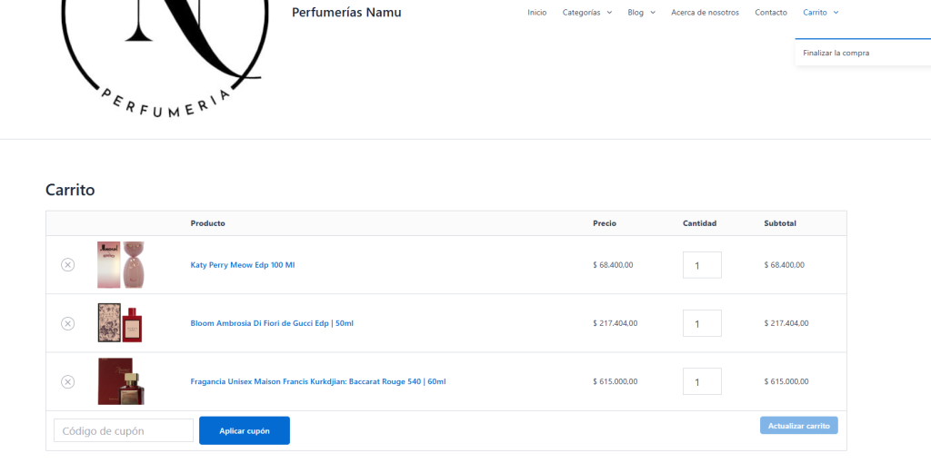Screen dimensions: 931x463
Task: Navigate to the Contacto page
Action: coord(771,13)
